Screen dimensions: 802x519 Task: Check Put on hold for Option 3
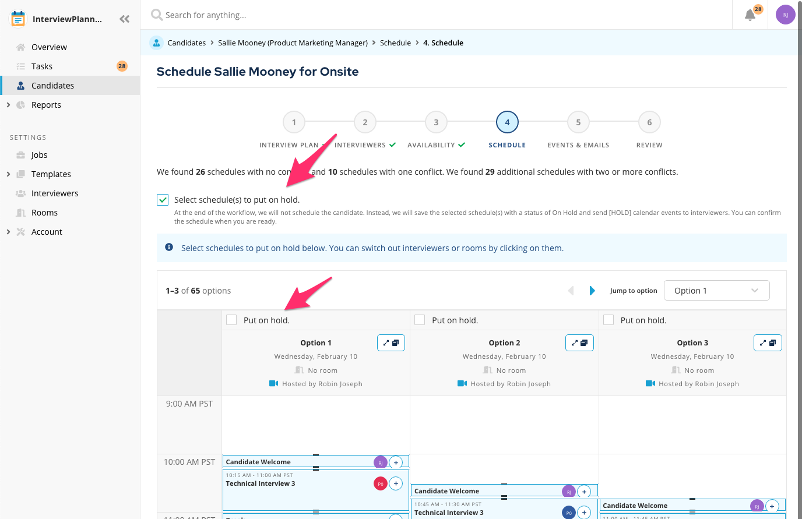[x=608, y=320]
